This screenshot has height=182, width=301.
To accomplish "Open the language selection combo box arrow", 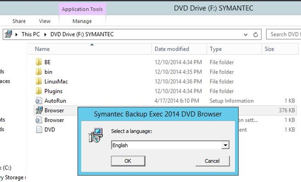I will [x=225, y=145].
